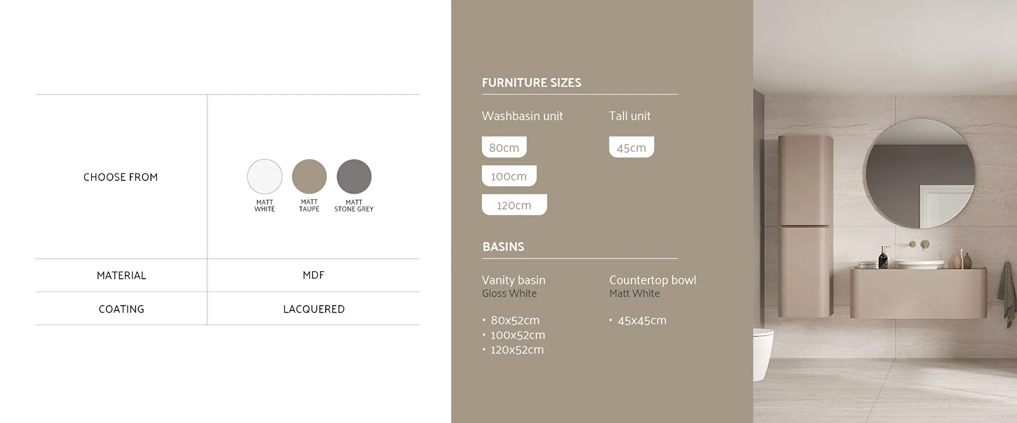Click the CHOOSE FROM table cell
The height and width of the screenshot is (423, 1017).
pyautogui.click(x=121, y=177)
